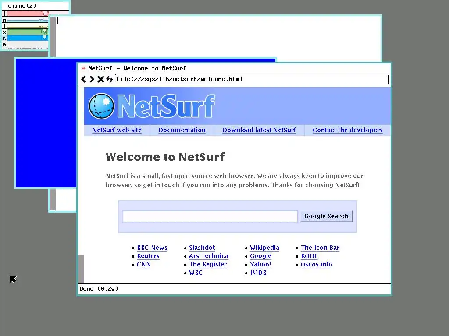Open The Icon Bar link
Image resolution: width=449 pixels, height=336 pixels.
pos(320,248)
